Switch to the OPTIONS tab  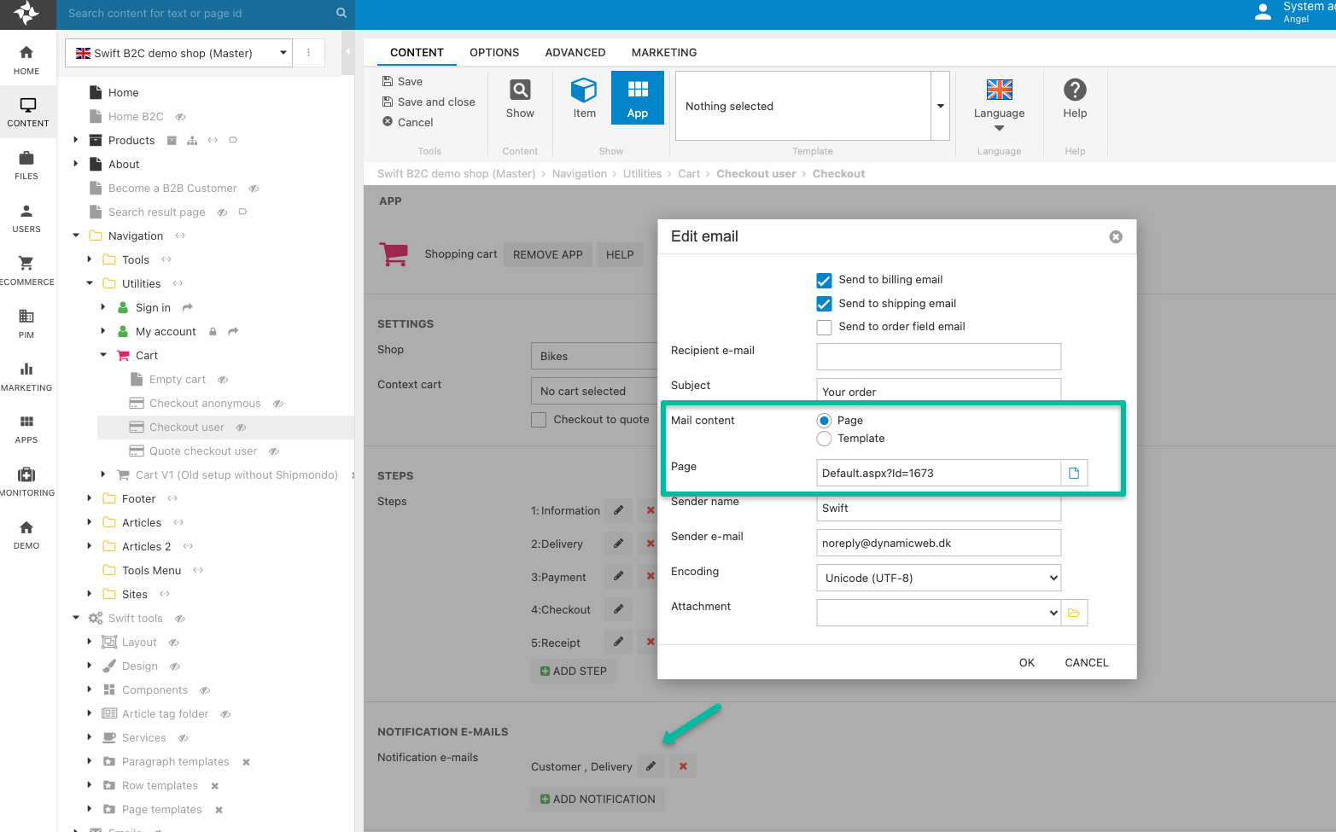pyautogui.click(x=494, y=52)
